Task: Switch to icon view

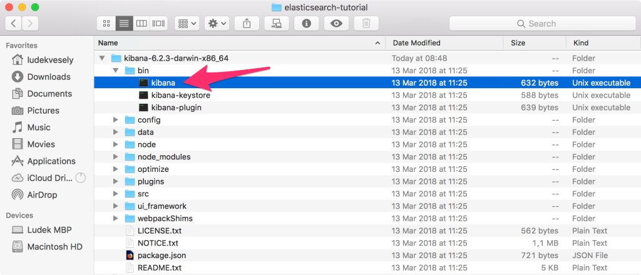Action: click(106, 23)
